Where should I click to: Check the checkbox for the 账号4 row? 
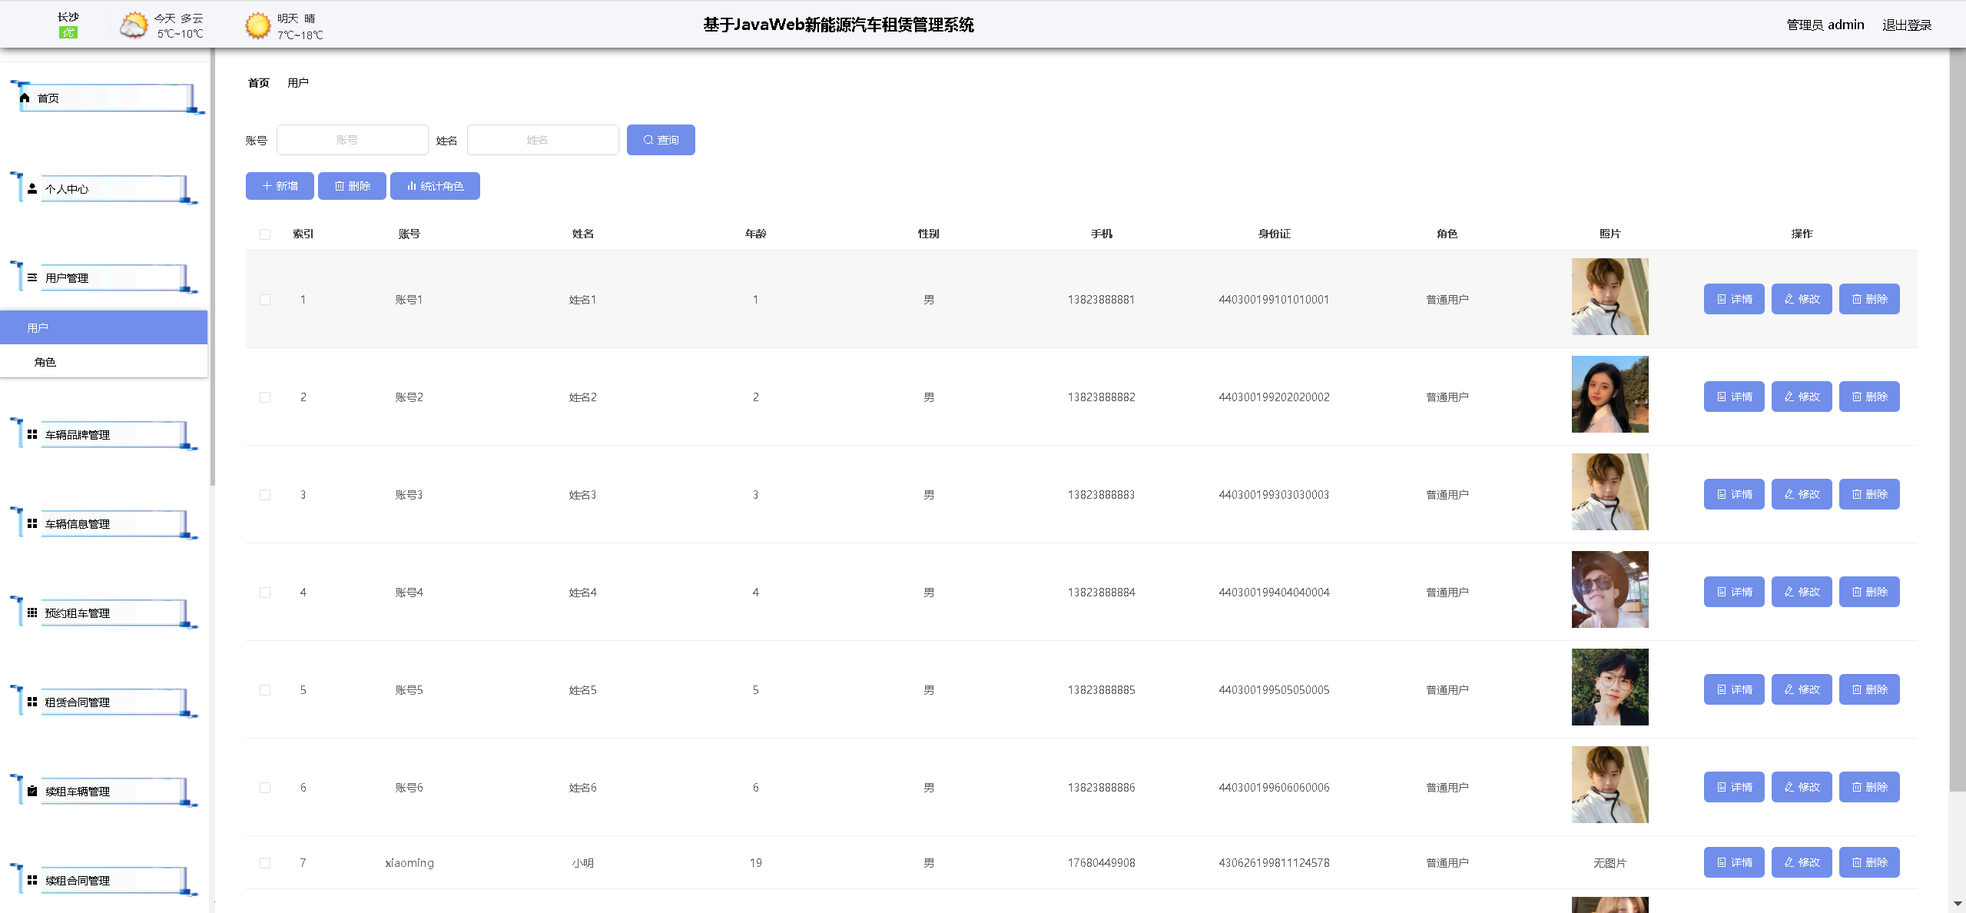click(265, 593)
